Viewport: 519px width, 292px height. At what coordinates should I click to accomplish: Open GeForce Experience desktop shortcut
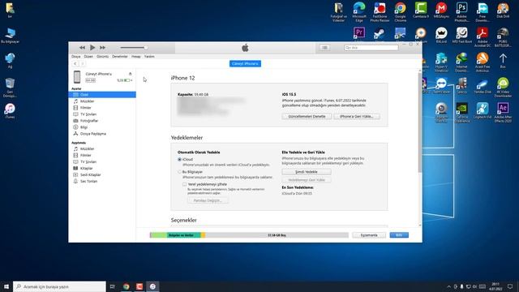[x=461, y=113]
